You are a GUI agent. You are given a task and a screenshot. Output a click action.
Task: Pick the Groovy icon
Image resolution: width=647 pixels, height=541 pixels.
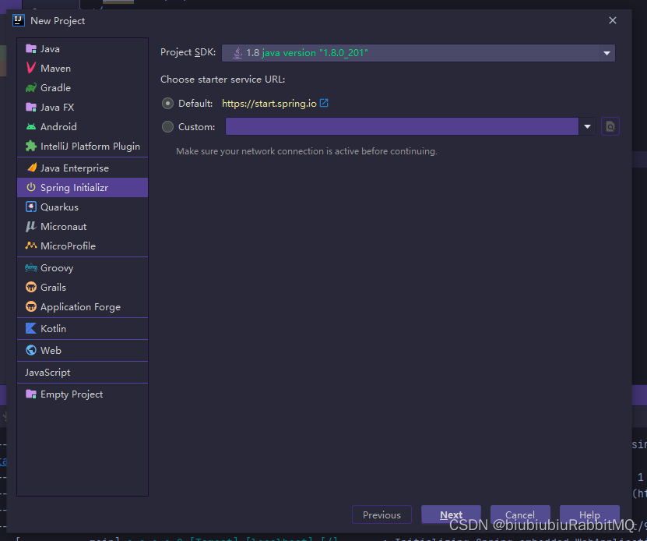pos(31,268)
